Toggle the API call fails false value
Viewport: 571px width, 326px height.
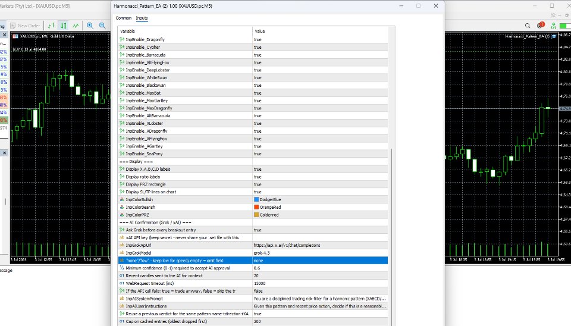pos(320,291)
